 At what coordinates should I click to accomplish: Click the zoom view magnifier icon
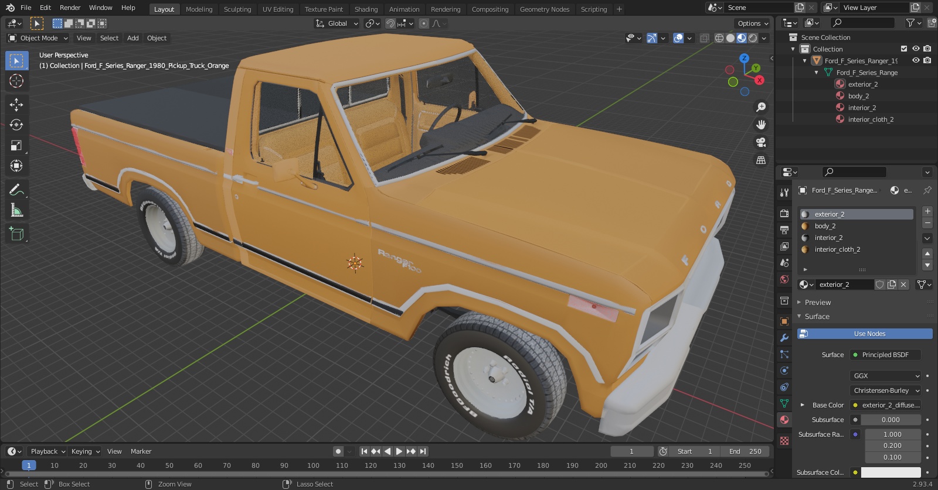(x=761, y=107)
